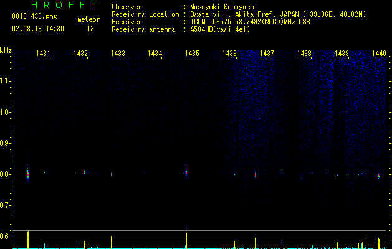The image size is (392, 249).
Task: Click the 0.6 frequency axis label
Action: tap(5, 237)
